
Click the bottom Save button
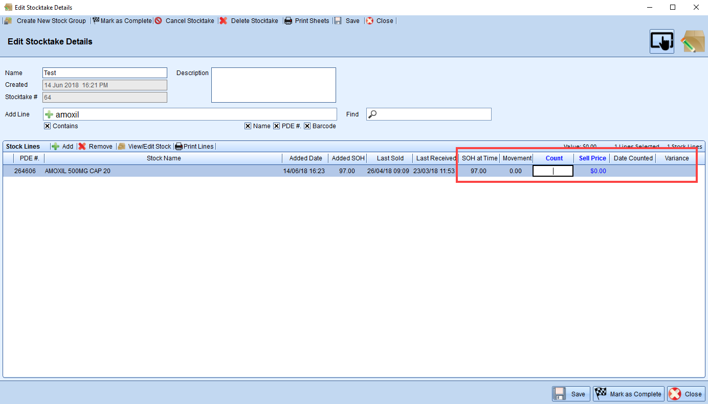click(x=571, y=394)
